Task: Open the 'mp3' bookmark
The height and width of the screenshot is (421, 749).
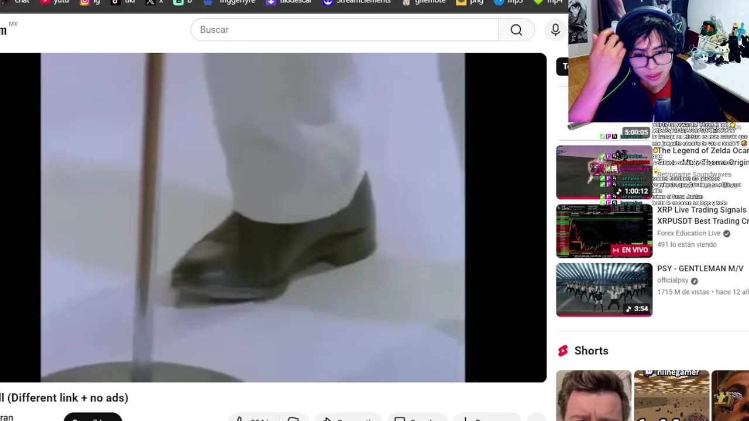Action: (509, 2)
